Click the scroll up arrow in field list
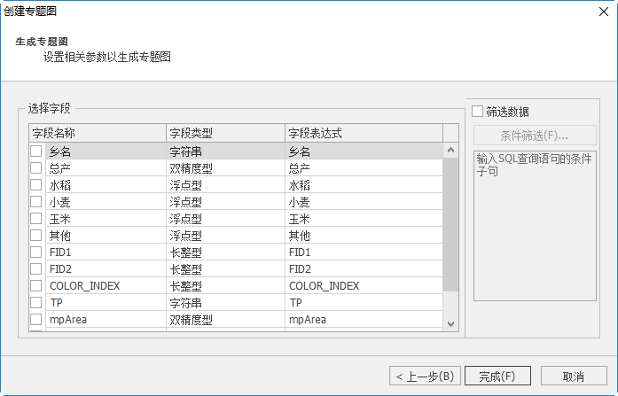 click(x=450, y=151)
